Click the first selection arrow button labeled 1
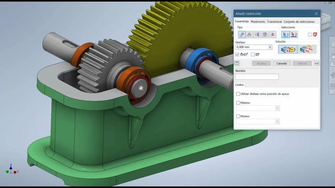 (x=285, y=34)
